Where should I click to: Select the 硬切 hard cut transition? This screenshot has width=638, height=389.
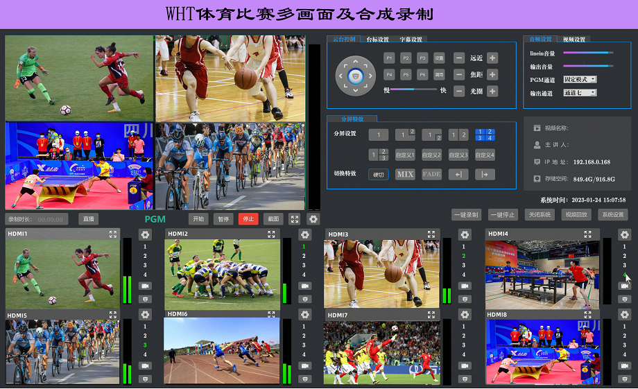point(379,175)
